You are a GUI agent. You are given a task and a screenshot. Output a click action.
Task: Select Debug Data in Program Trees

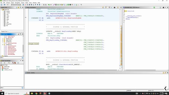[9, 24]
